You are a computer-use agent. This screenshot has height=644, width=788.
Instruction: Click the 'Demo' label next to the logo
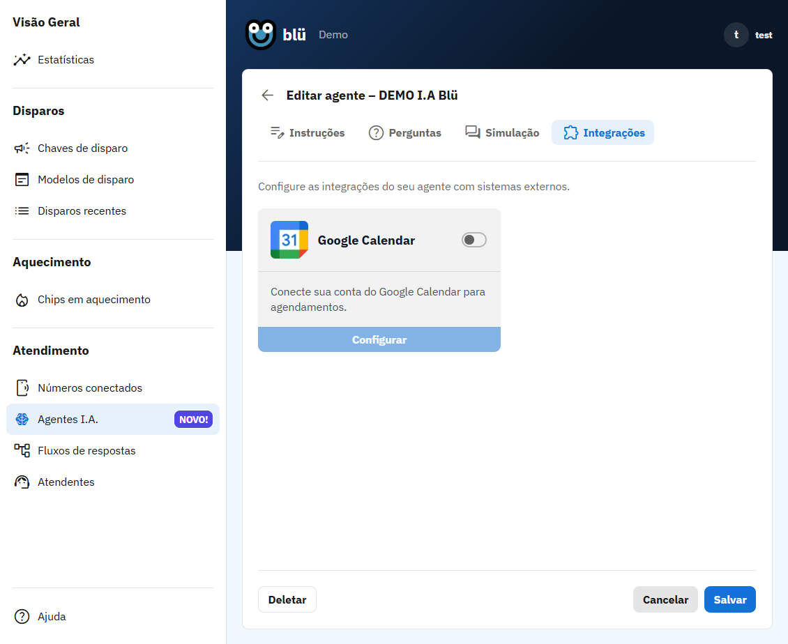tap(333, 35)
